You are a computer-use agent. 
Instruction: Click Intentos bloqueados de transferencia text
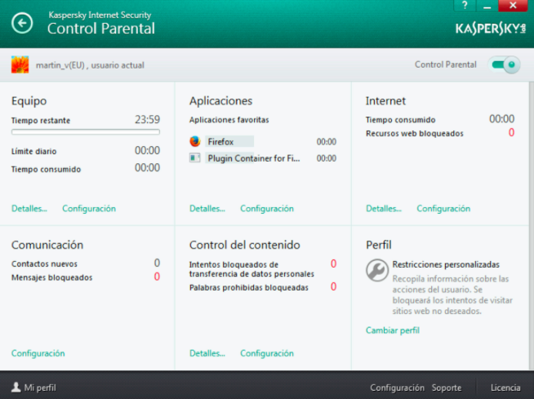251,269
